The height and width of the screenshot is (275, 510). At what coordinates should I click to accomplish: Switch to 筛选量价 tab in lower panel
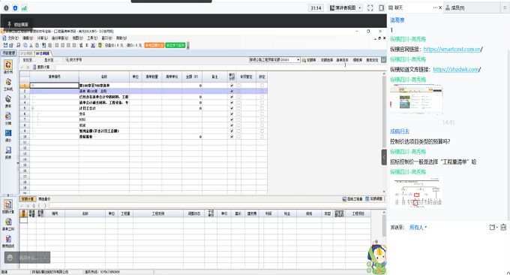[44, 199]
